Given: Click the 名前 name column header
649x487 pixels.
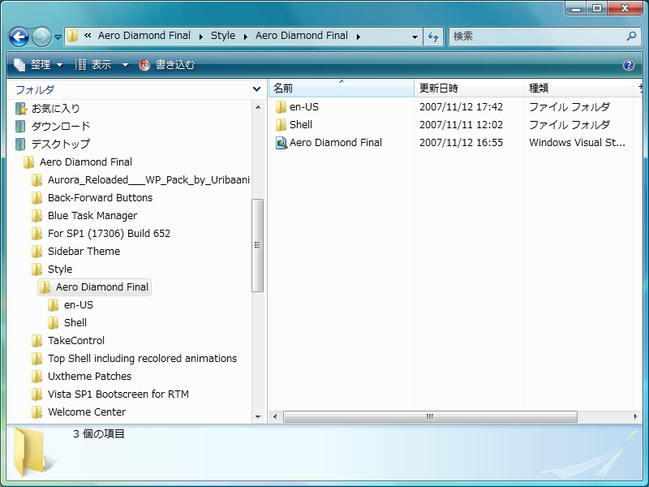Looking at the screenshot, I should (341, 88).
